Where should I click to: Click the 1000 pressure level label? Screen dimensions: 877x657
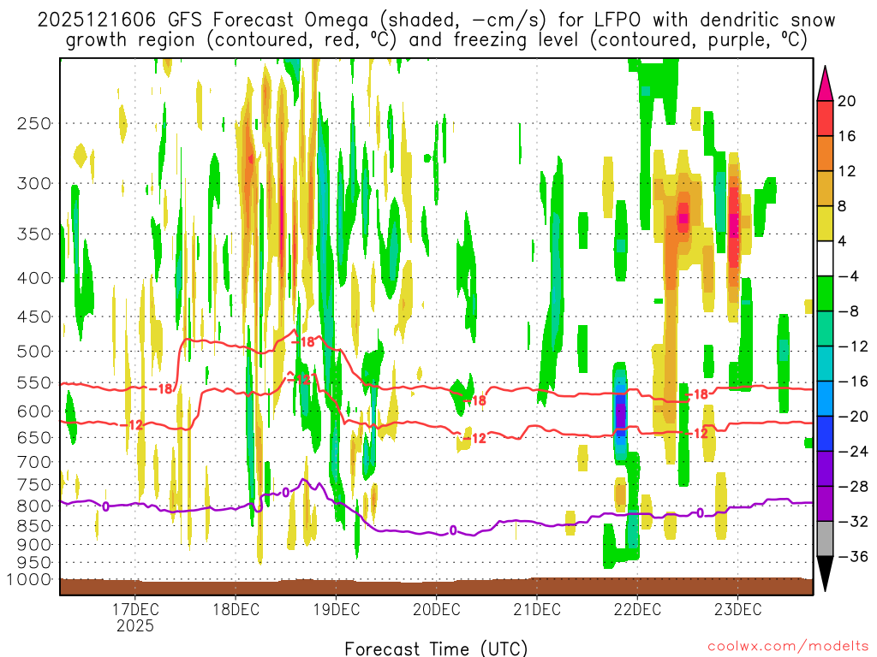[x=29, y=579]
